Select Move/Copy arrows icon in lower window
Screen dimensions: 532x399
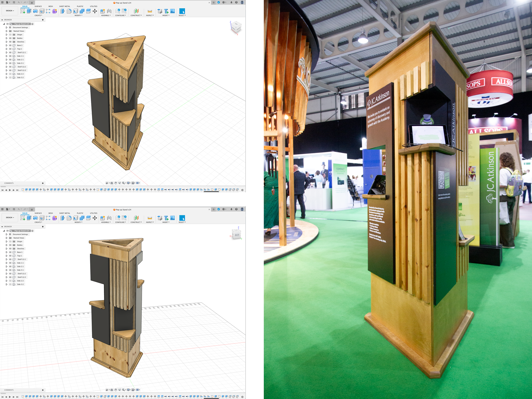(95, 218)
